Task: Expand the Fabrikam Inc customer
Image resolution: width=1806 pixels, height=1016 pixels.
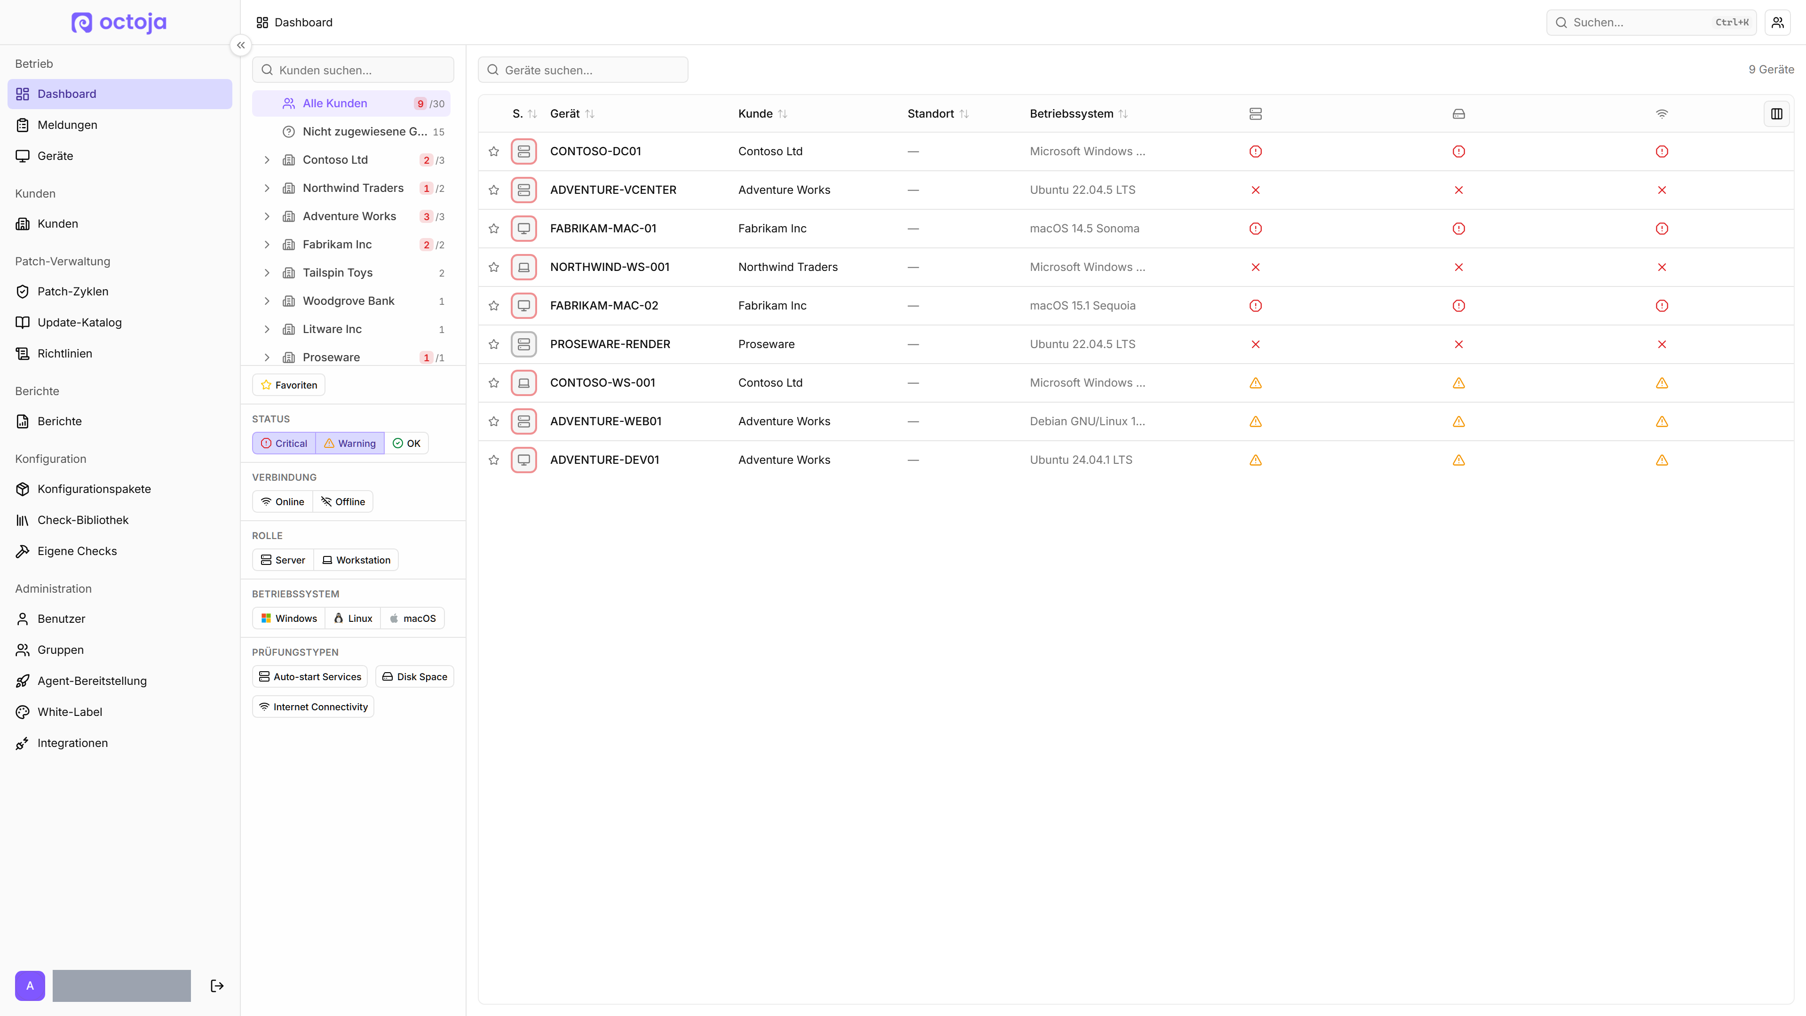Action: click(266, 245)
